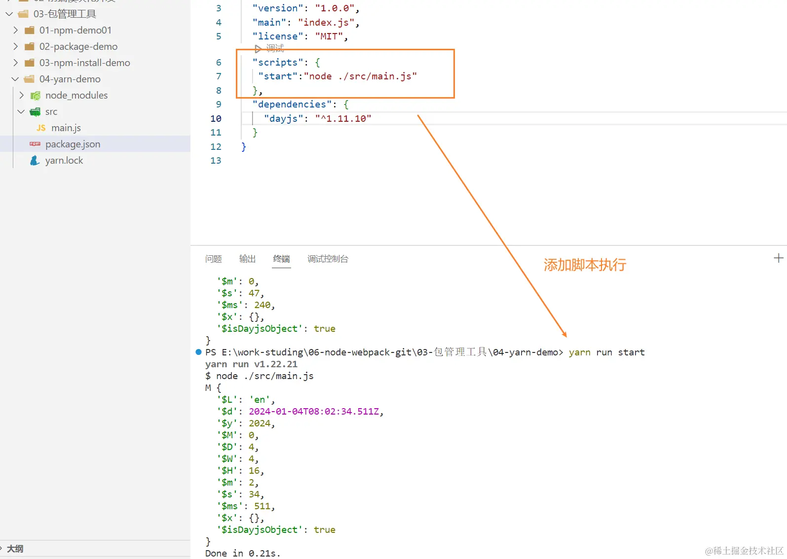Viewport: 787px width, 559px height.
Task: Click the 03-npm-install-demo folder icon
Action: (30, 63)
